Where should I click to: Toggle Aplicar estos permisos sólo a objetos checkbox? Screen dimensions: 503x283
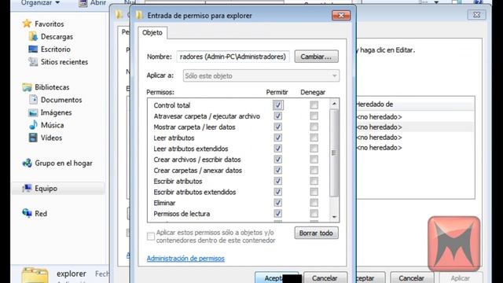pyautogui.click(x=151, y=237)
